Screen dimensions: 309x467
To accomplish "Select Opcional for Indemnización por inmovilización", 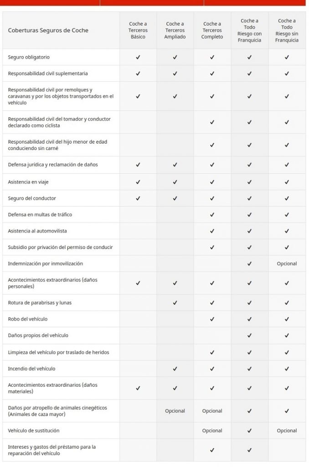I will pyautogui.click(x=287, y=264).
